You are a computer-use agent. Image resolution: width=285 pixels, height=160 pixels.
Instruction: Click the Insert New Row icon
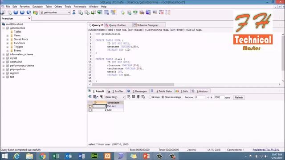tap(129, 97)
